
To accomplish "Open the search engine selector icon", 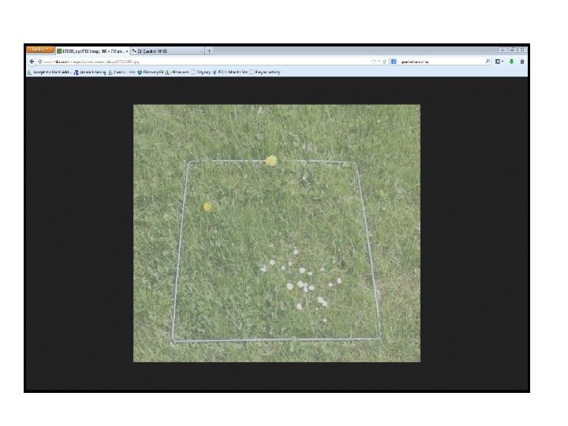I will 394,62.
